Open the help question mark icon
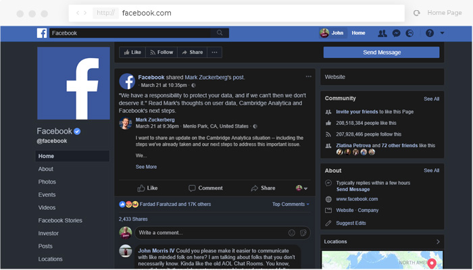 point(430,33)
